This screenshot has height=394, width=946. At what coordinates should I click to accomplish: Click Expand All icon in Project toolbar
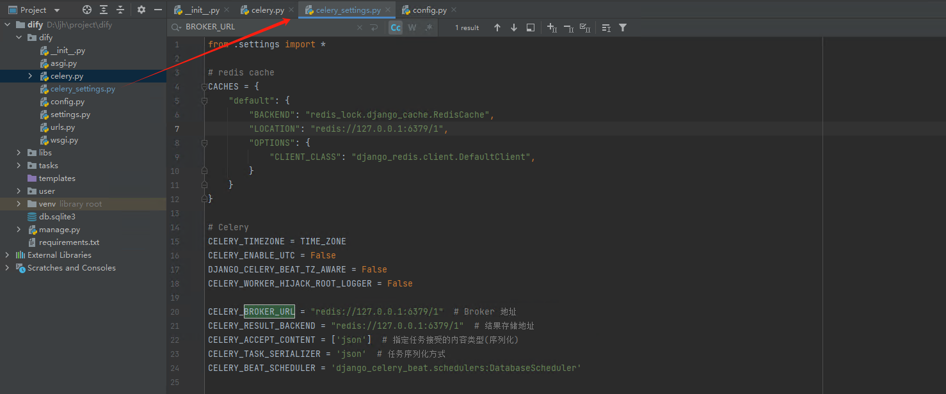point(103,10)
